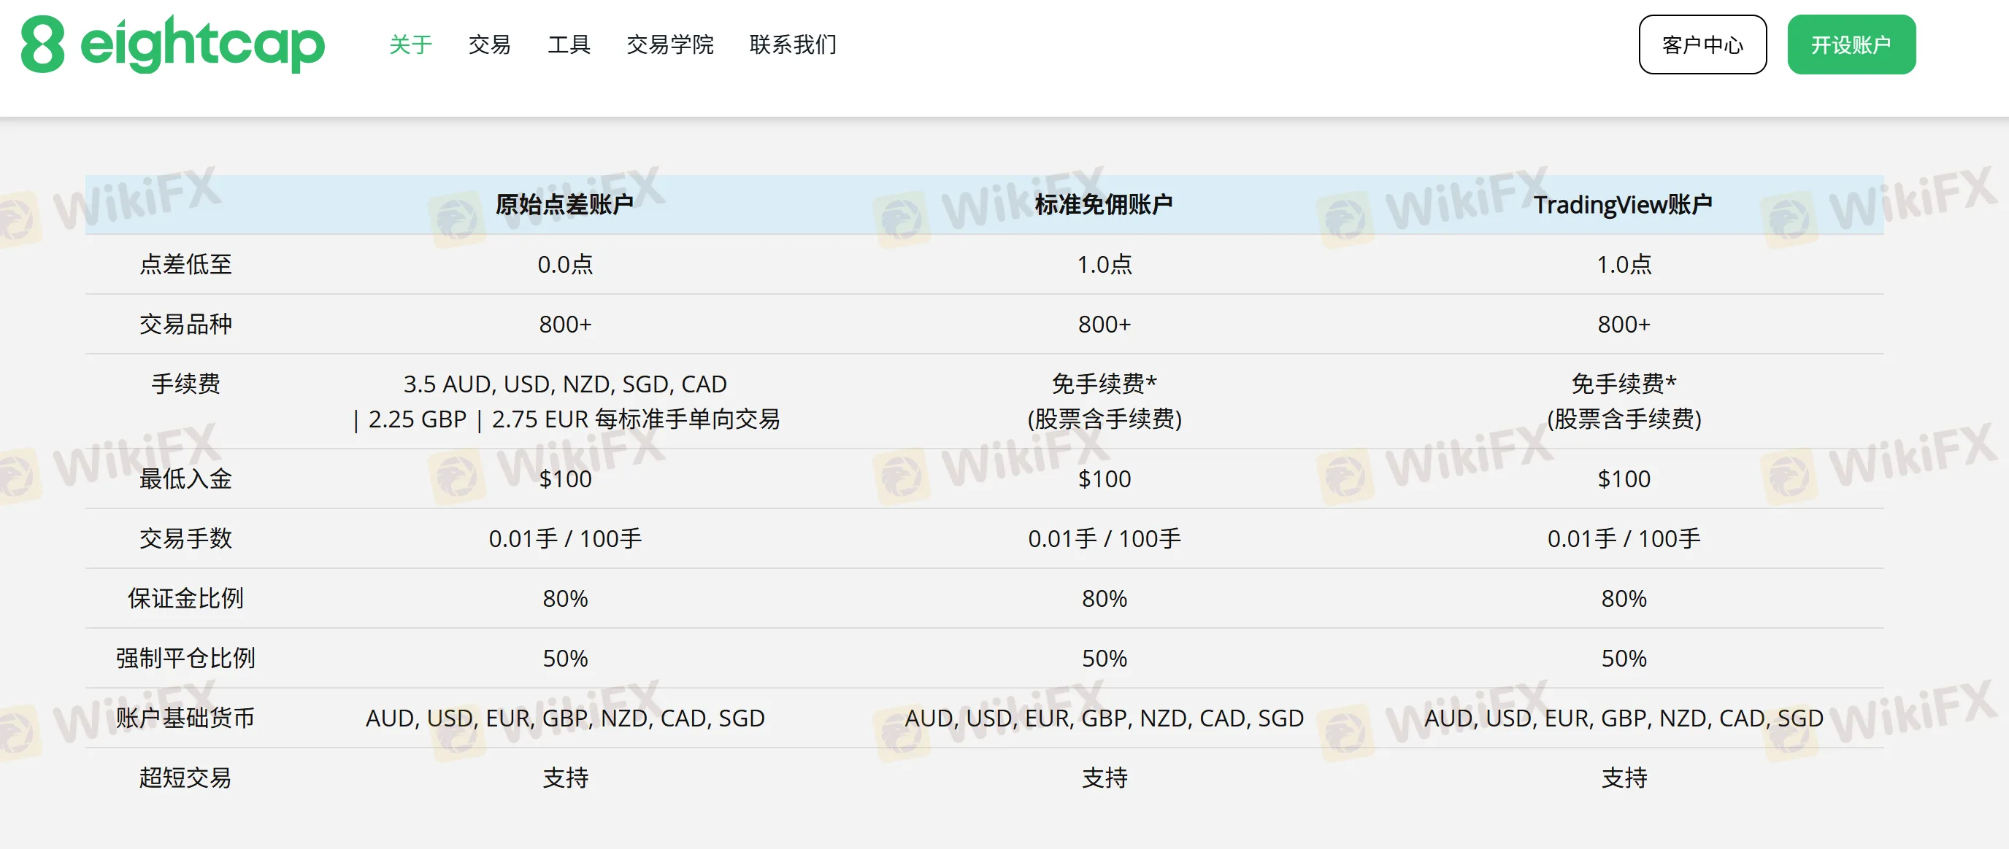Click the 保证金比例 row label
2009x849 pixels.
[x=185, y=598]
